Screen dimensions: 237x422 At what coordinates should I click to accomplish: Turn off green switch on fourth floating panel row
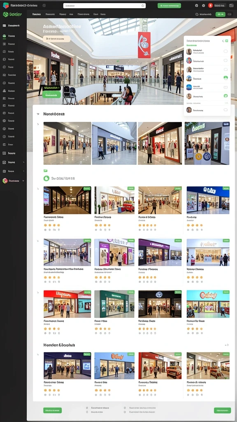(x=226, y=78)
